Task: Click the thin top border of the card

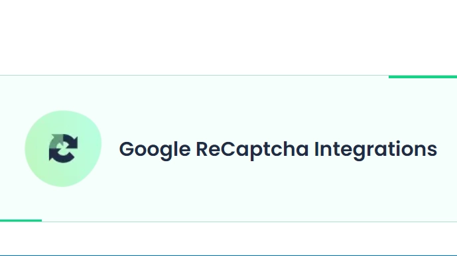Action: [194, 75]
